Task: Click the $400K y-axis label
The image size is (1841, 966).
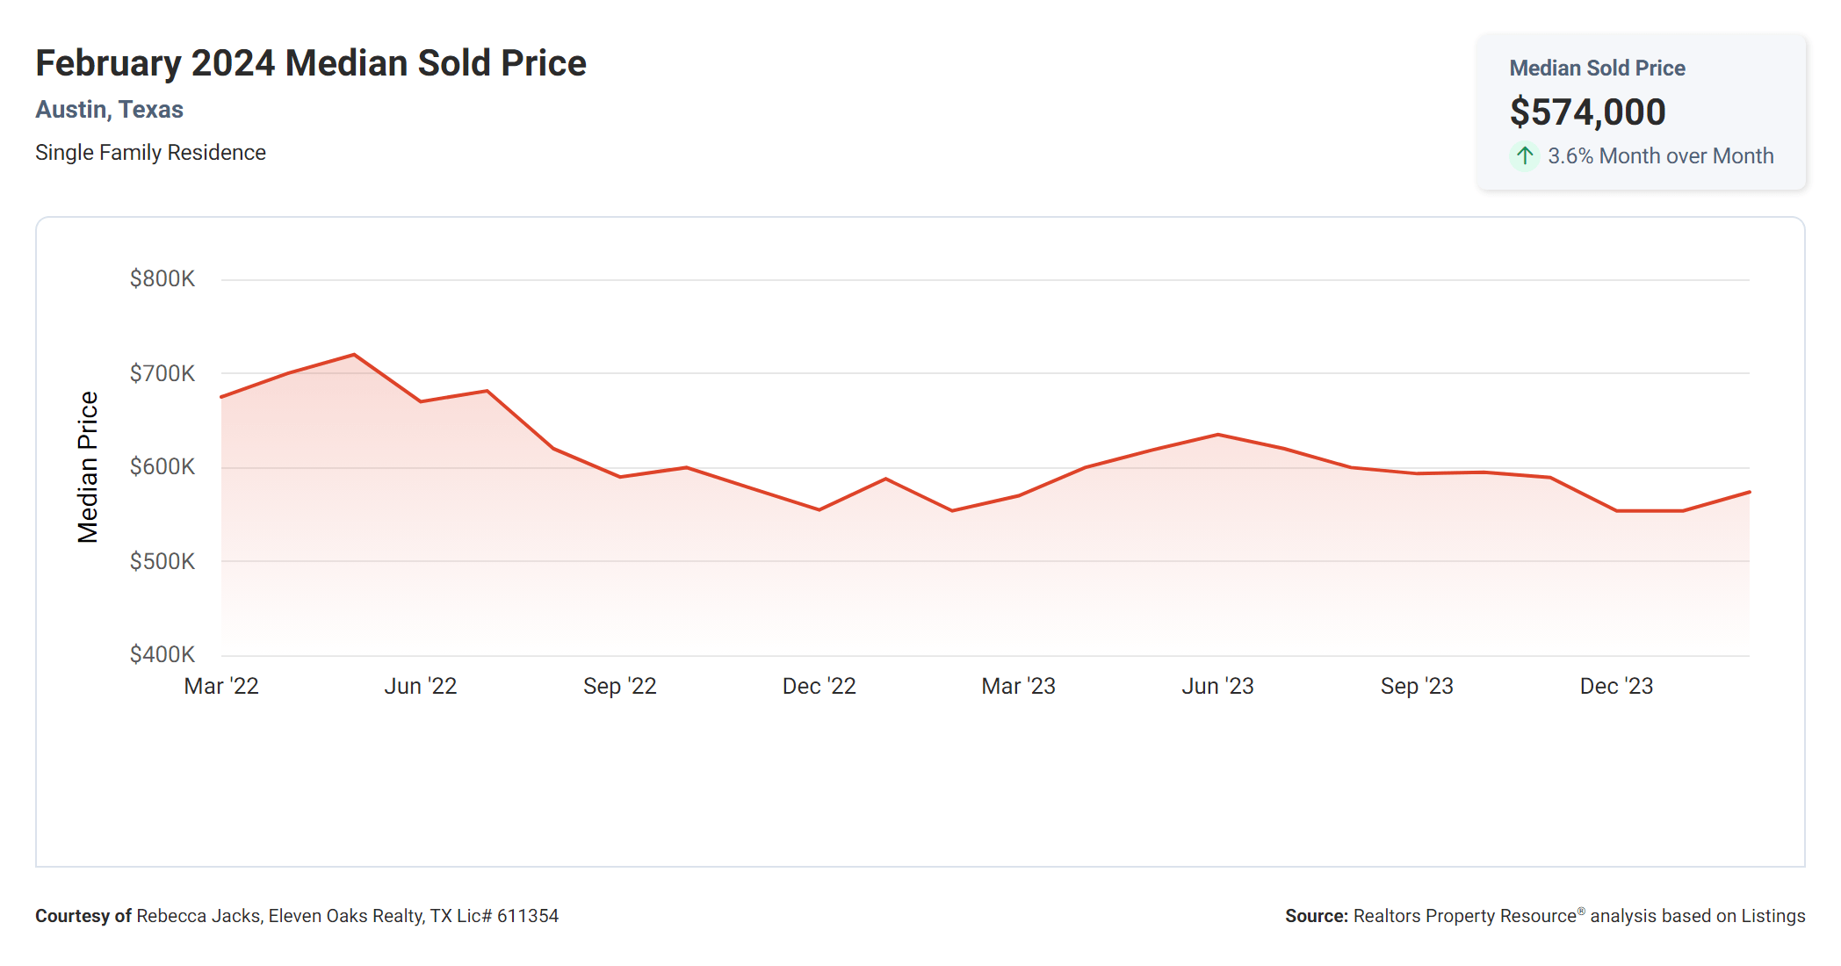Action: tap(162, 654)
